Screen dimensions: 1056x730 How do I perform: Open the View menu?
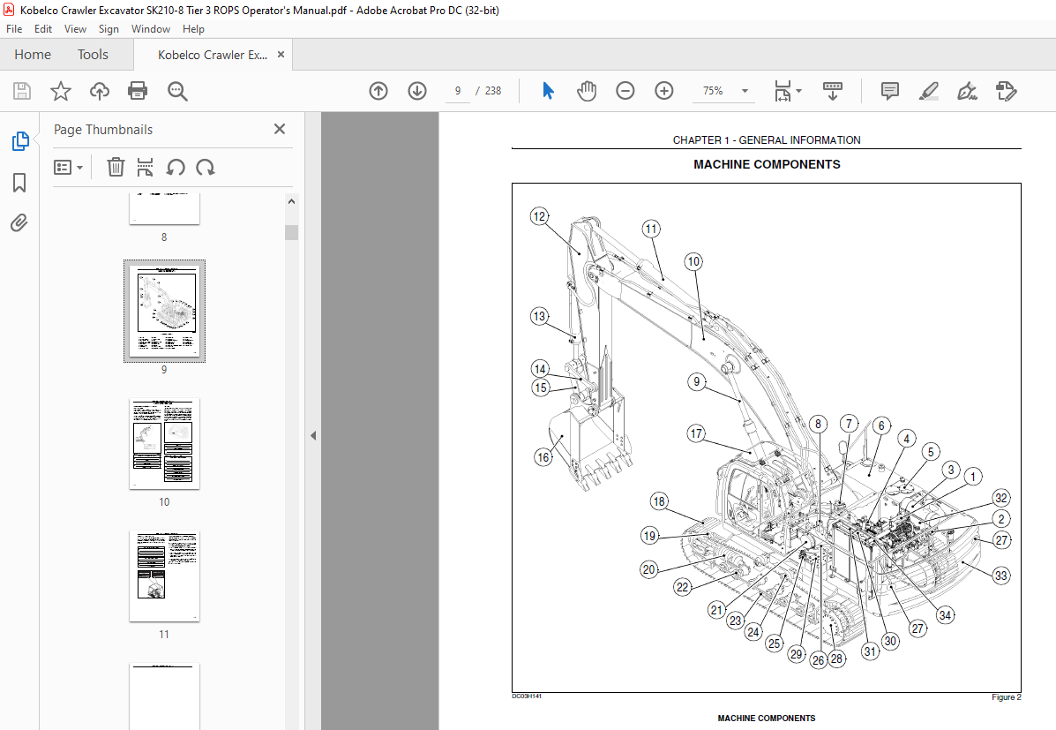[x=76, y=29]
